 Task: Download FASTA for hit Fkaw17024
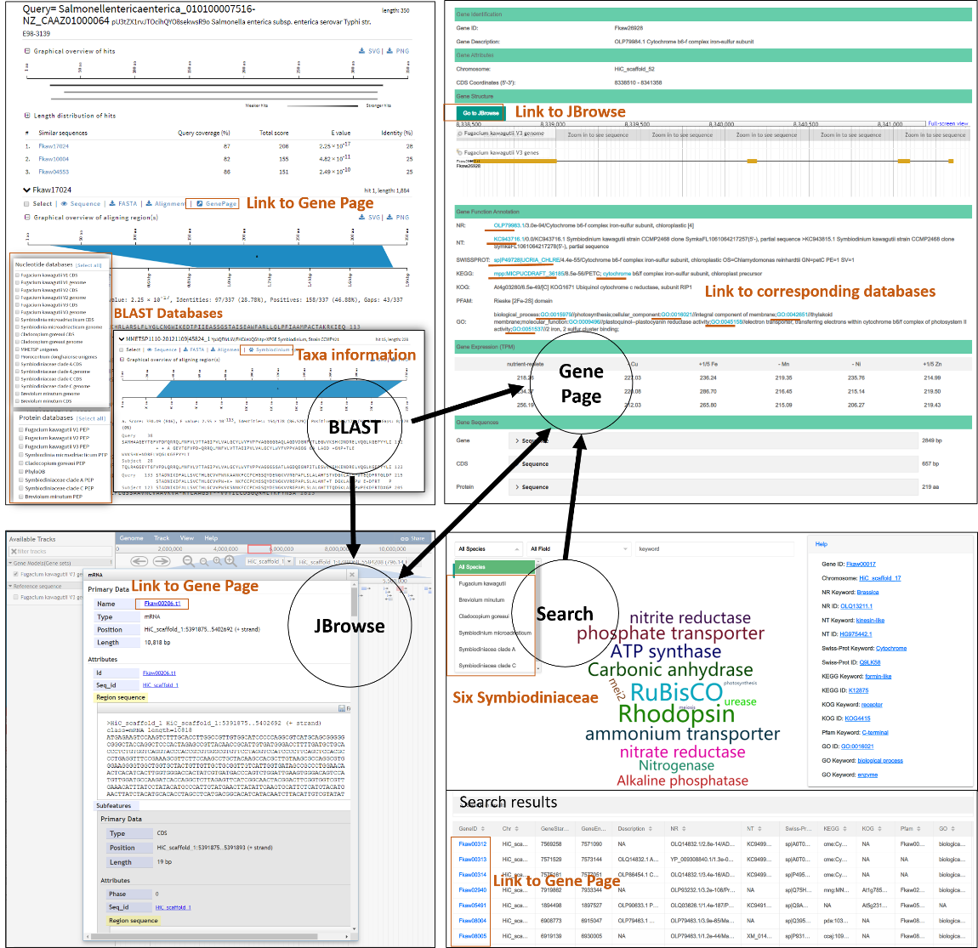click(x=124, y=204)
